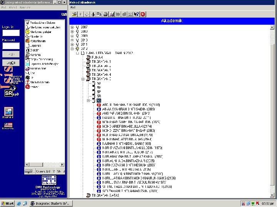Click the help question-mark toolbar icon
This screenshot has width=277, height=207.
137,14
